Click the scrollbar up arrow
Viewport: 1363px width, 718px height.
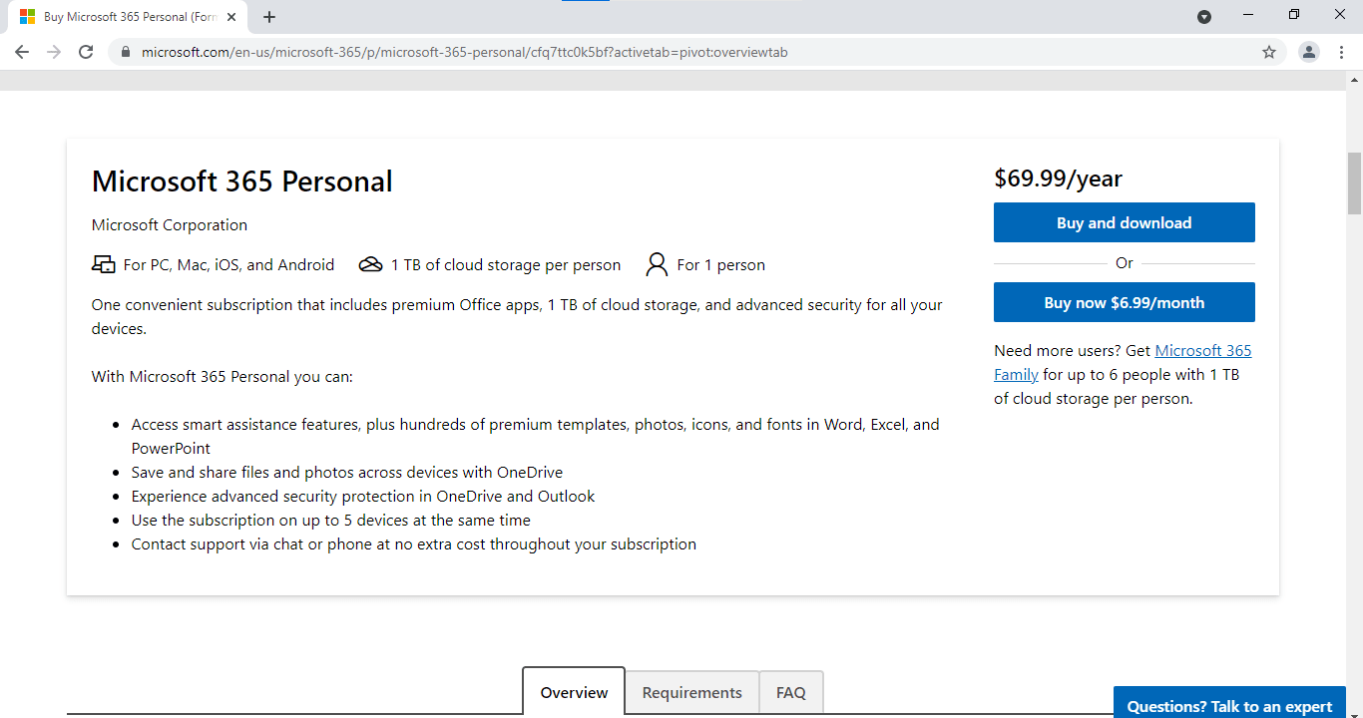1354,79
